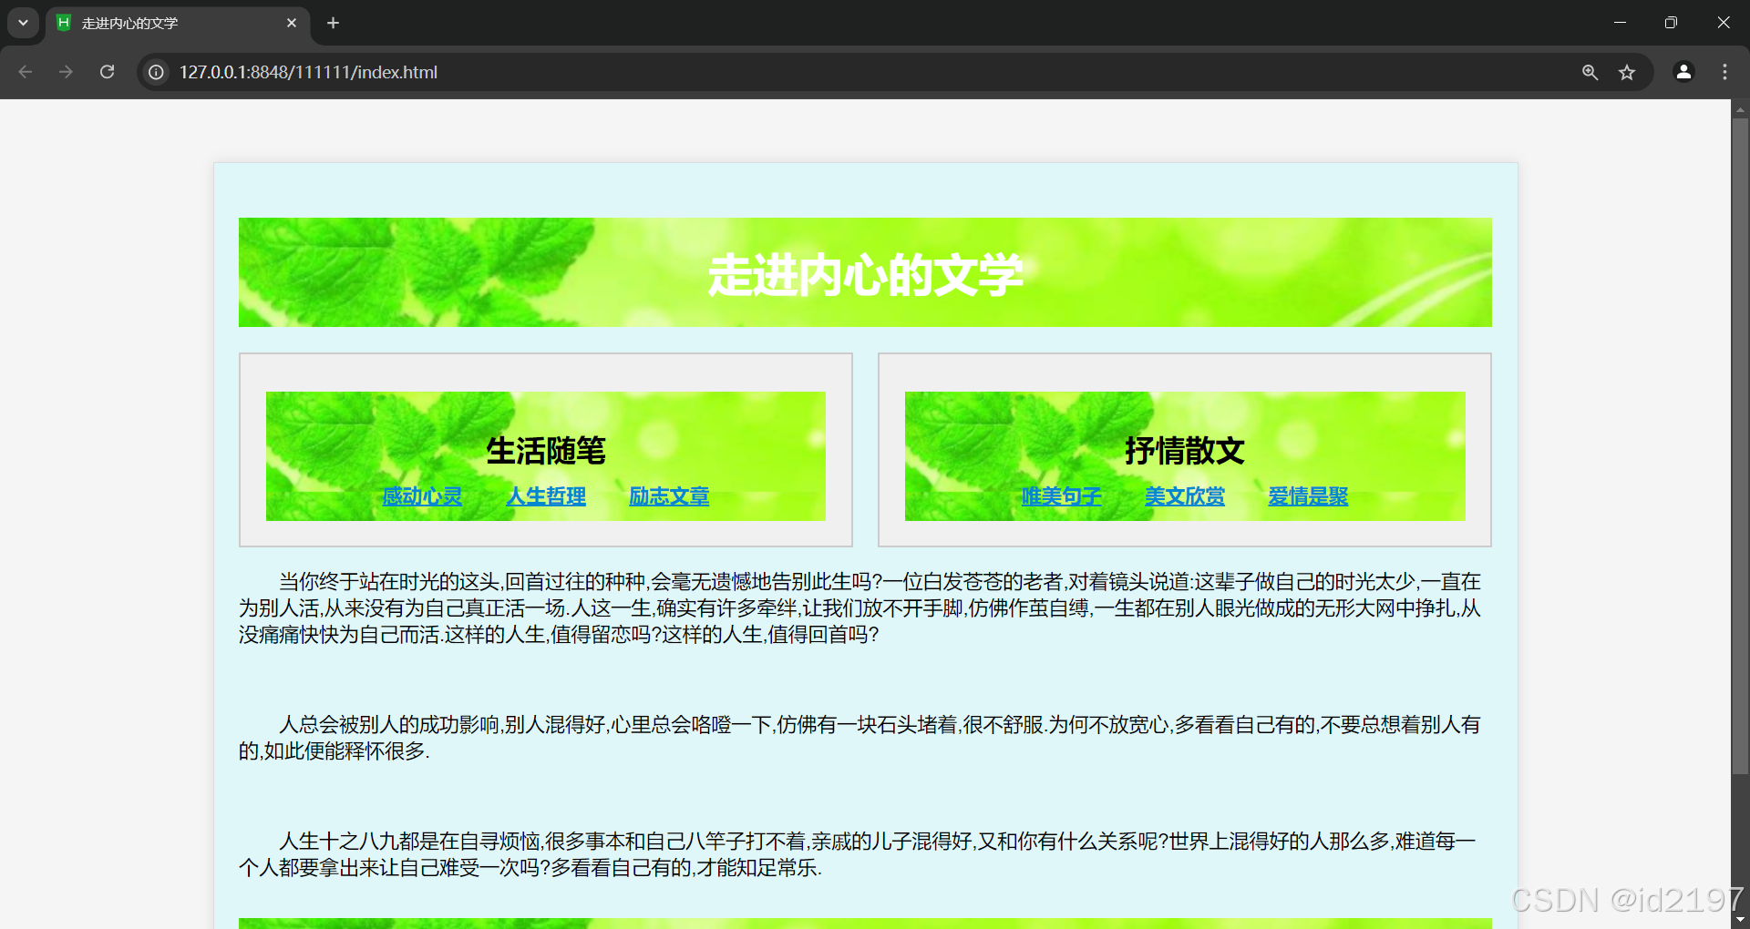
Task: Click the 生活随笔 section heading
Action: point(546,450)
